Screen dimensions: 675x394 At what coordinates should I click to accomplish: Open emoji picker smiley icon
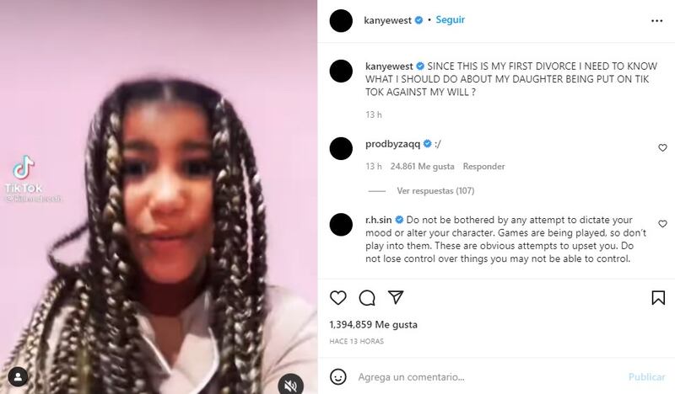[338, 377]
